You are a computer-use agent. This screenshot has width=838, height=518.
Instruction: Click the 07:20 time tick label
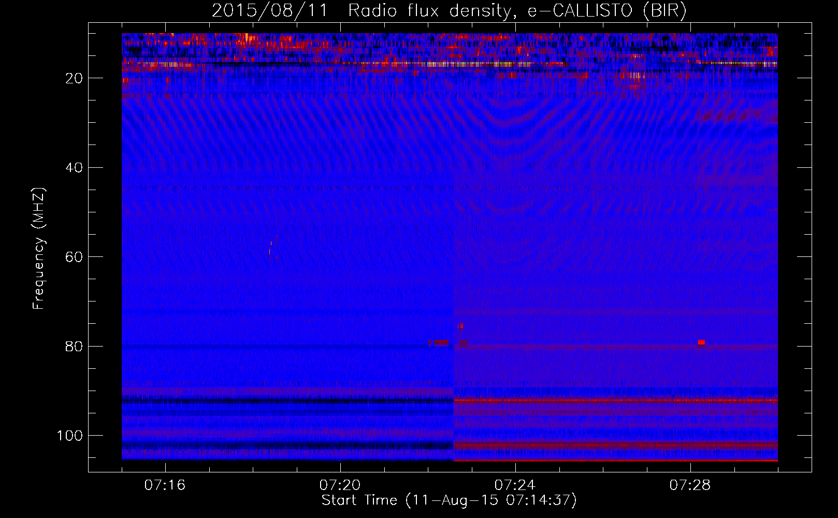click(x=340, y=485)
